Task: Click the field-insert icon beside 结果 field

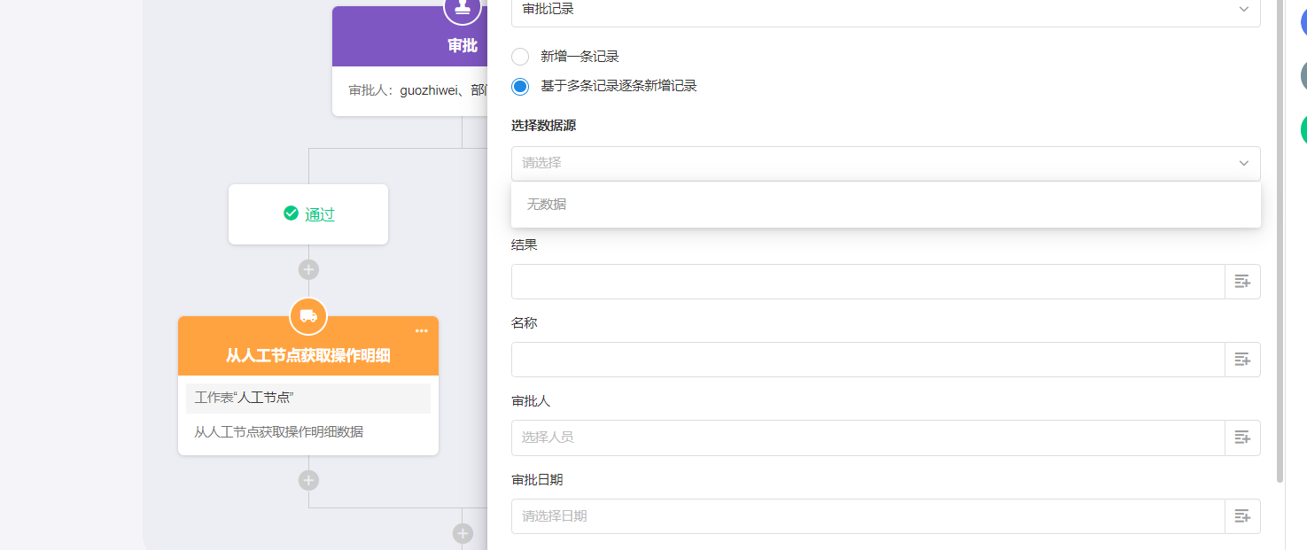Action: coord(1242,282)
